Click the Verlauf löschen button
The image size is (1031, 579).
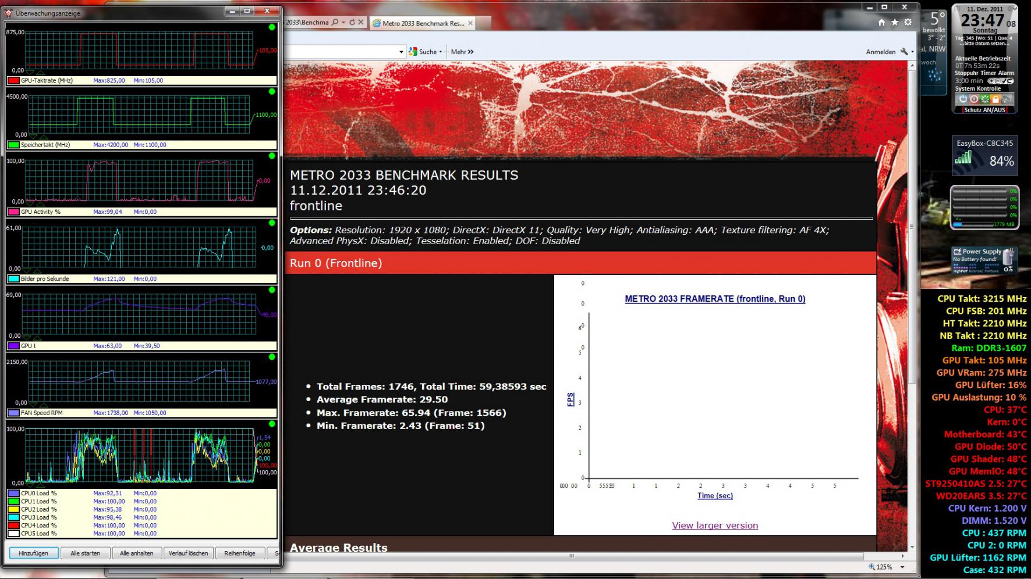click(x=189, y=553)
